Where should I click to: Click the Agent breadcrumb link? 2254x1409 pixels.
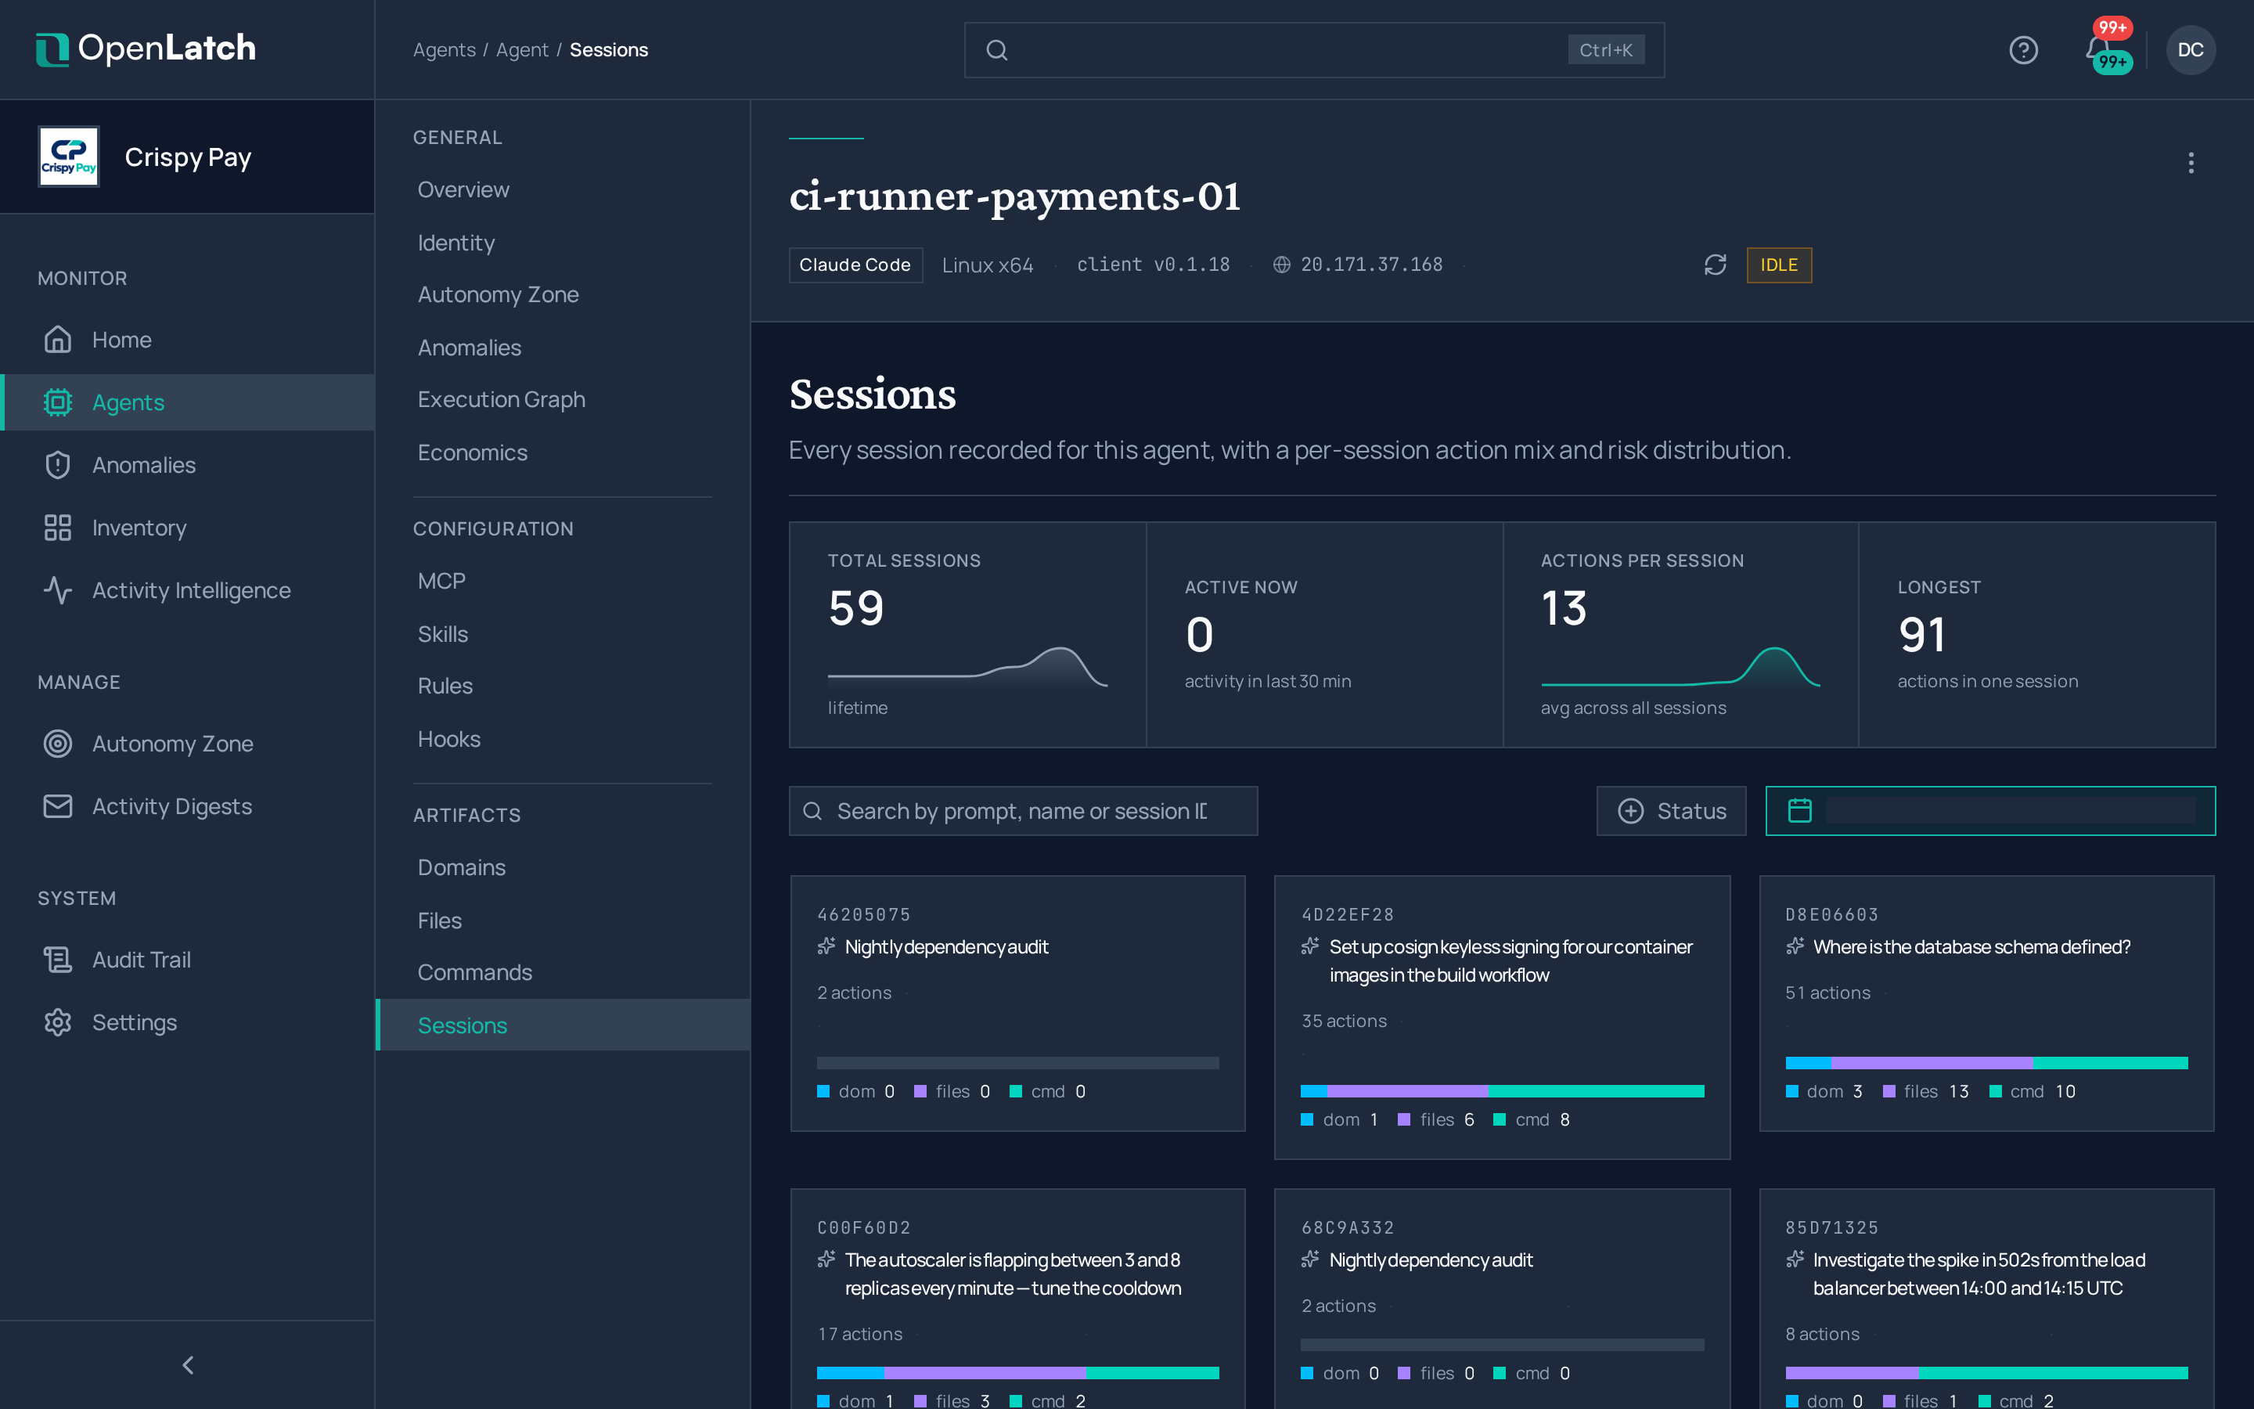(x=521, y=50)
